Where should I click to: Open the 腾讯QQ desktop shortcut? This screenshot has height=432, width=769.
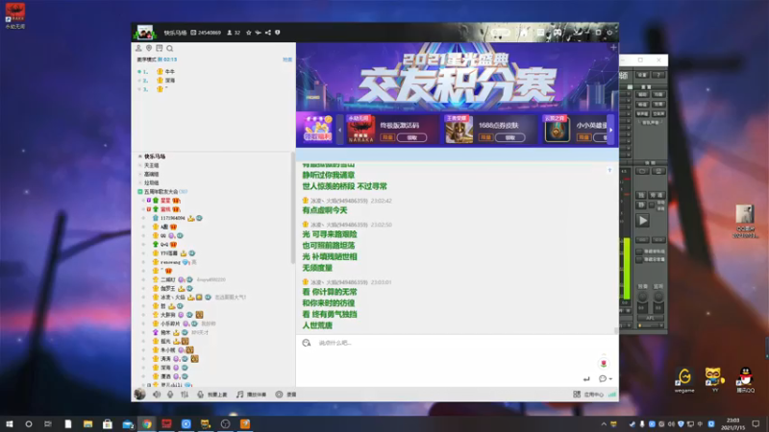tap(746, 379)
